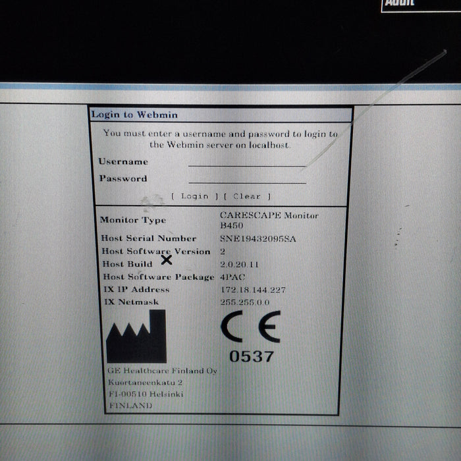Click the factory manufacturer icon
Viewport: 461px width, 461px height.
(136, 336)
